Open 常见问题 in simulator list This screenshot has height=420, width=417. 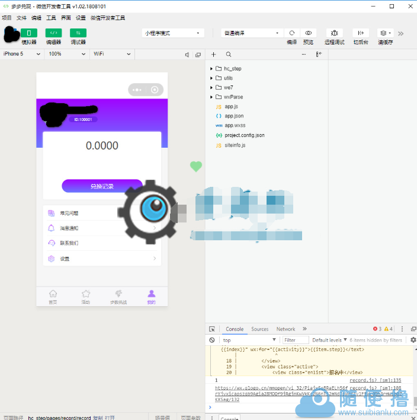102,213
